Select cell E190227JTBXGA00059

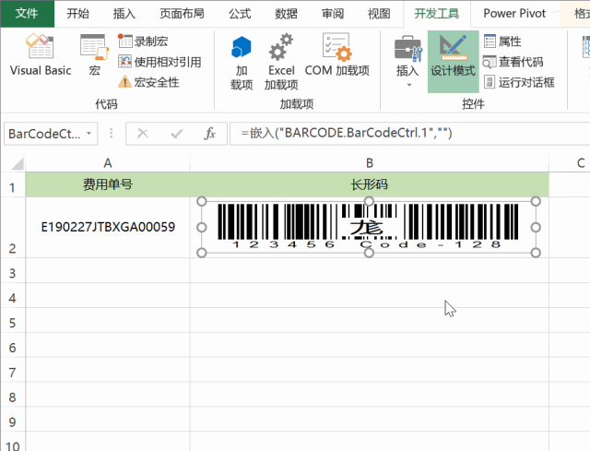tap(108, 228)
